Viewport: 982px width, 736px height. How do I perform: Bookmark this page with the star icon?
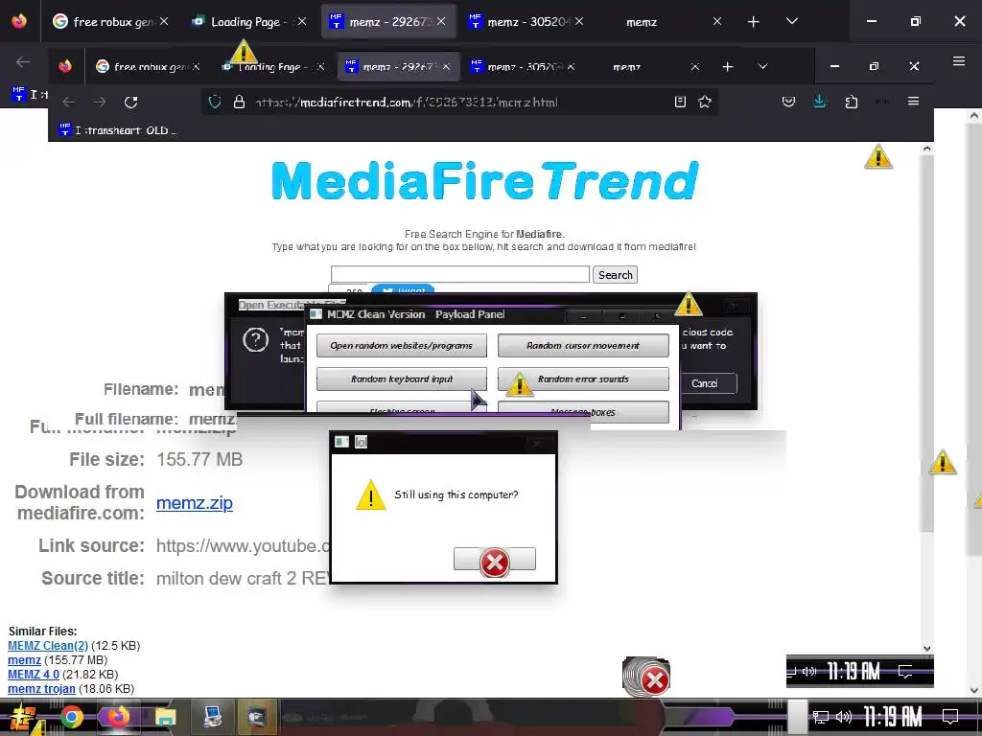(x=705, y=102)
